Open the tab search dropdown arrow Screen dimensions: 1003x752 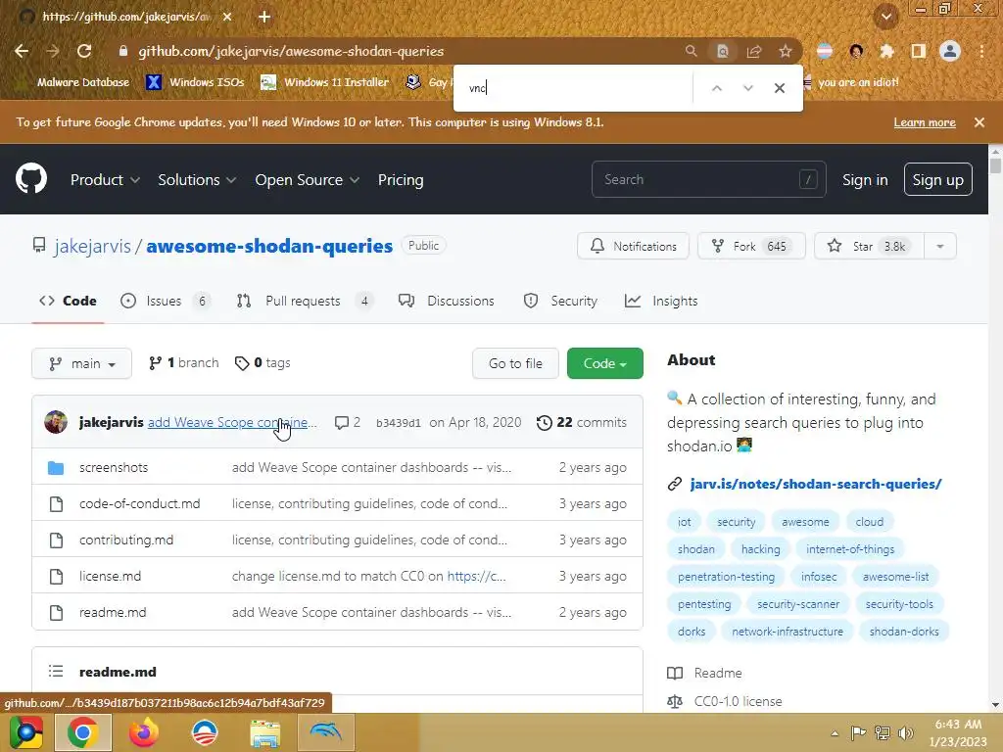(885, 17)
